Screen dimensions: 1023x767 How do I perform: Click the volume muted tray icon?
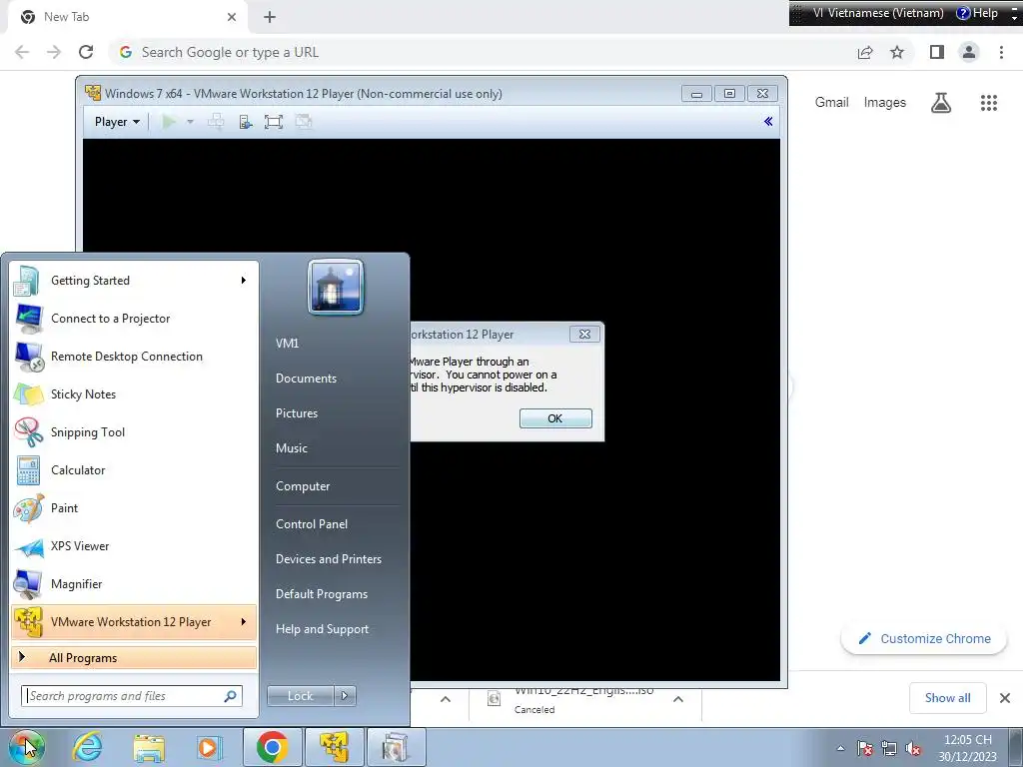[913, 749]
